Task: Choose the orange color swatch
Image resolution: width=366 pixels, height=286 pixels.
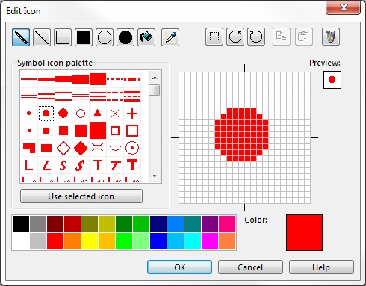Action: tap(72, 241)
